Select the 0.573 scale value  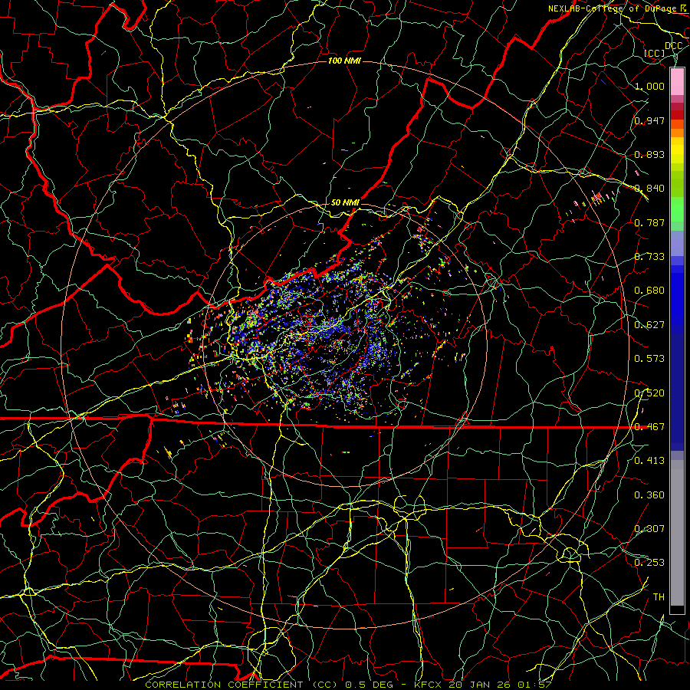tap(649, 359)
